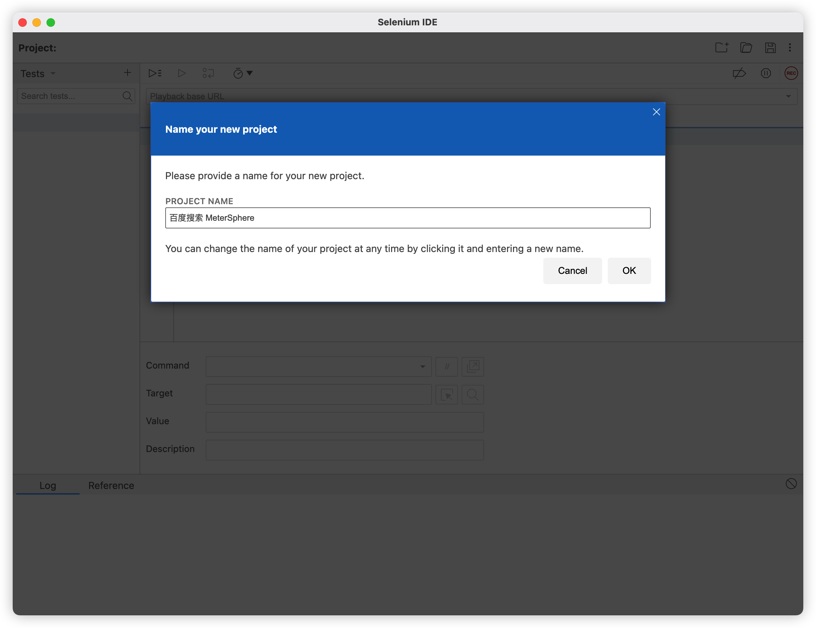This screenshot has height=628, width=816.
Task: Switch to the Log tab
Action: coord(48,485)
